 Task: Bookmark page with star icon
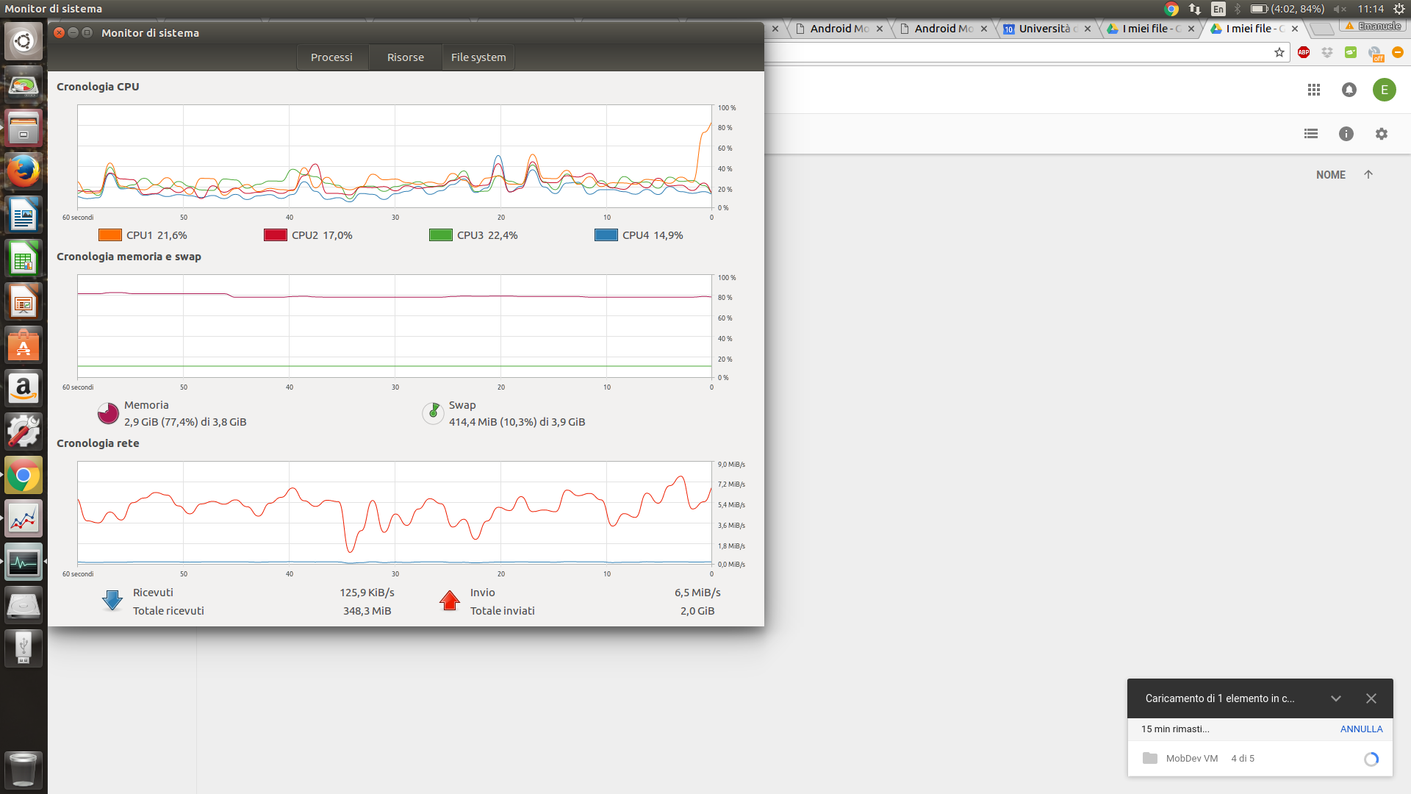(1279, 52)
